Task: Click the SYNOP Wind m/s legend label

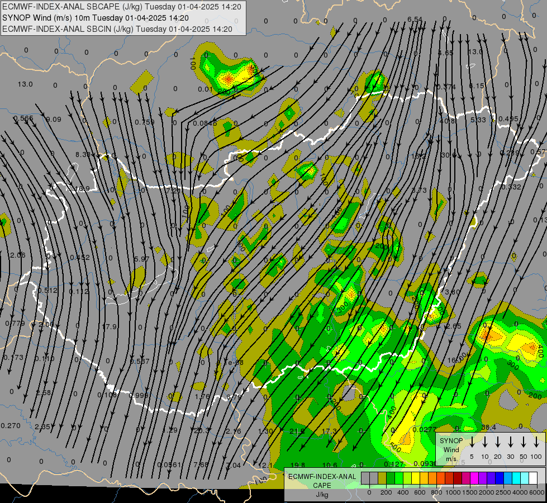Action: (451, 449)
